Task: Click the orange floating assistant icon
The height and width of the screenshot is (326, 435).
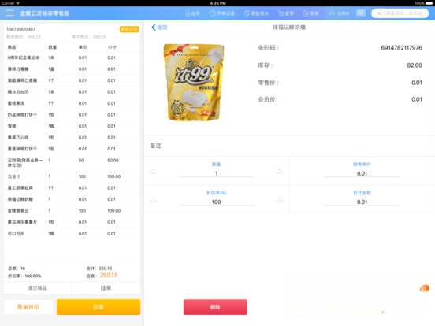Action: (x=425, y=288)
